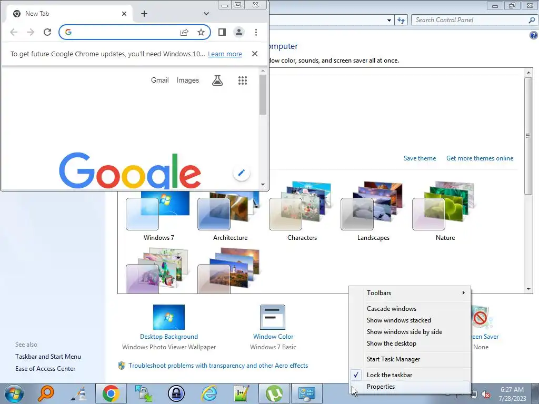Select Show windows side by side
This screenshot has height=404, width=539.
tap(410, 332)
